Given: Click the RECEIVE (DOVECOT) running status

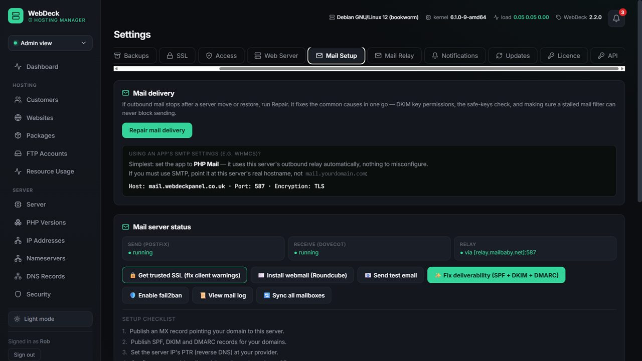Looking at the screenshot, I should [x=306, y=253].
